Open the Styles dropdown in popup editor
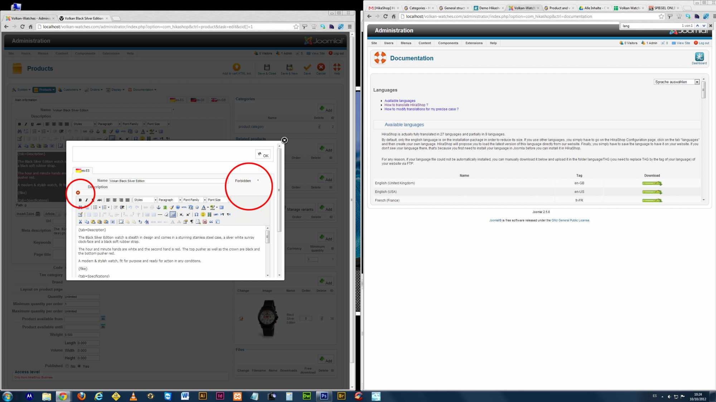The width and height of the screenshot is (716, 402). (145, 200)
